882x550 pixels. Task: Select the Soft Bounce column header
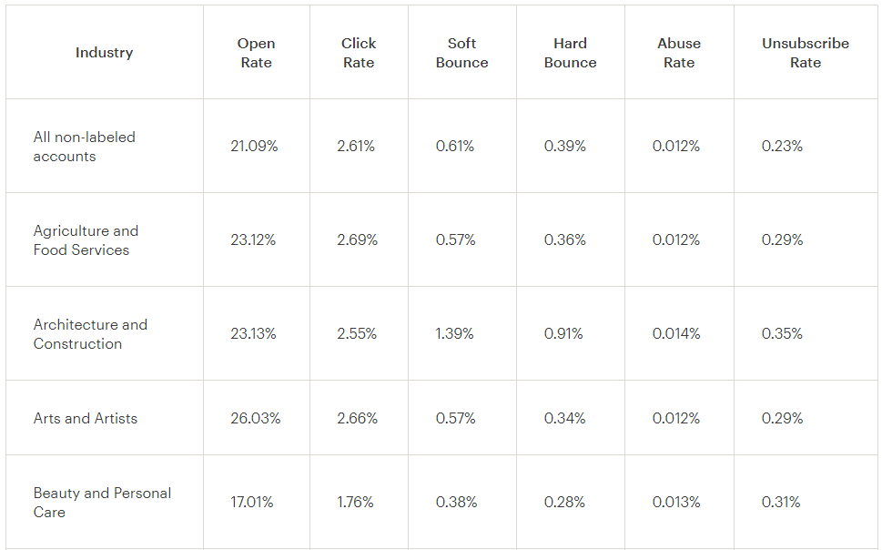click(x=461, y=53)
